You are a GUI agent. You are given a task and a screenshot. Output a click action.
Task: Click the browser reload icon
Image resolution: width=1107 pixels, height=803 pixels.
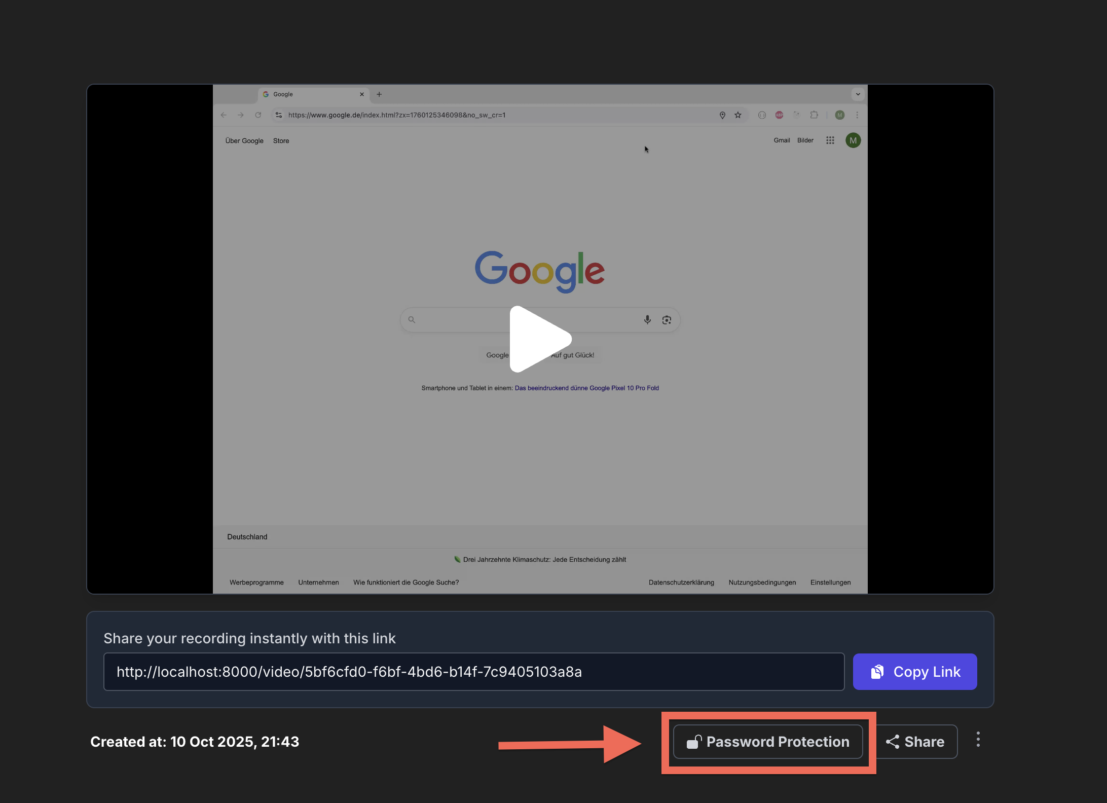click(x=258, y=115)
